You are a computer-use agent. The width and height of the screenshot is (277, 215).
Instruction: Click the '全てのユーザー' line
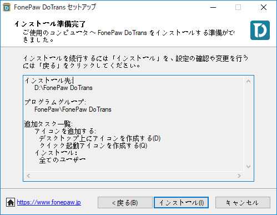coord(62,160)
